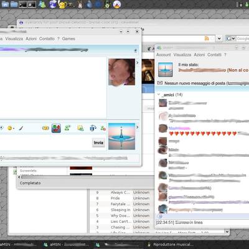249x249 pixels.
Task: Select contact with red hearts status line
Action: [204, 131]
